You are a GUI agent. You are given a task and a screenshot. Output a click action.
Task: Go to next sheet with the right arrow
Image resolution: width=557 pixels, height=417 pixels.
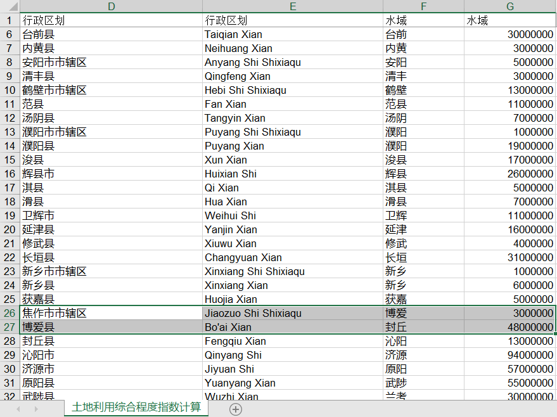point(36,409)
